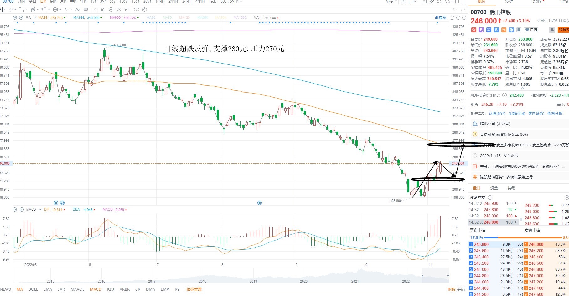The width and height of the screenshot is (569, 296).
Task: Open the 异动 tab
Action: click(x=512, y=188)
